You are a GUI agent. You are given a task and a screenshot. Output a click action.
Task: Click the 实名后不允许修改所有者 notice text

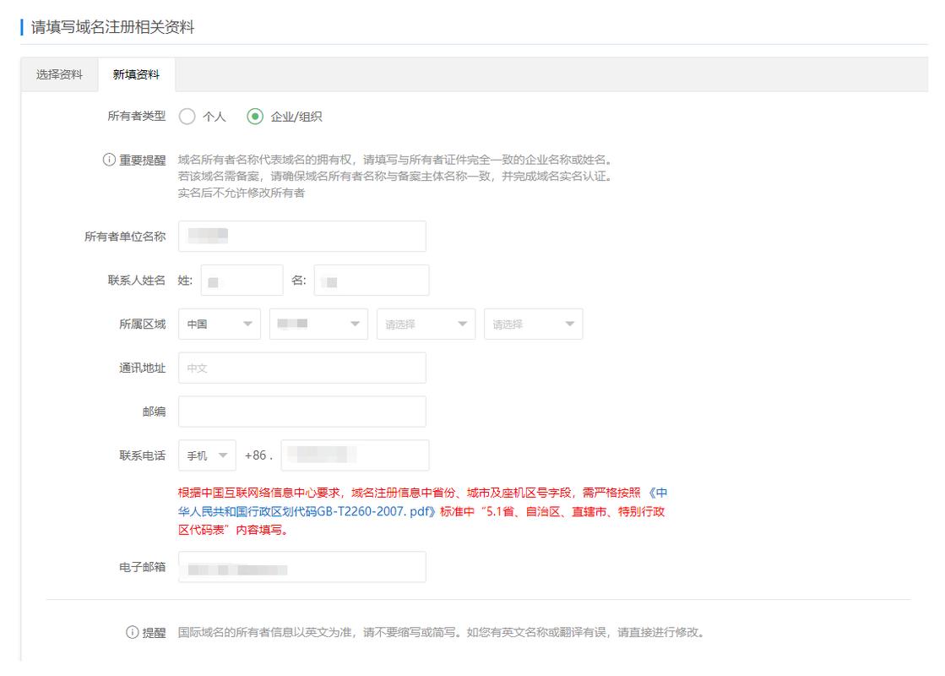point(241,193)
